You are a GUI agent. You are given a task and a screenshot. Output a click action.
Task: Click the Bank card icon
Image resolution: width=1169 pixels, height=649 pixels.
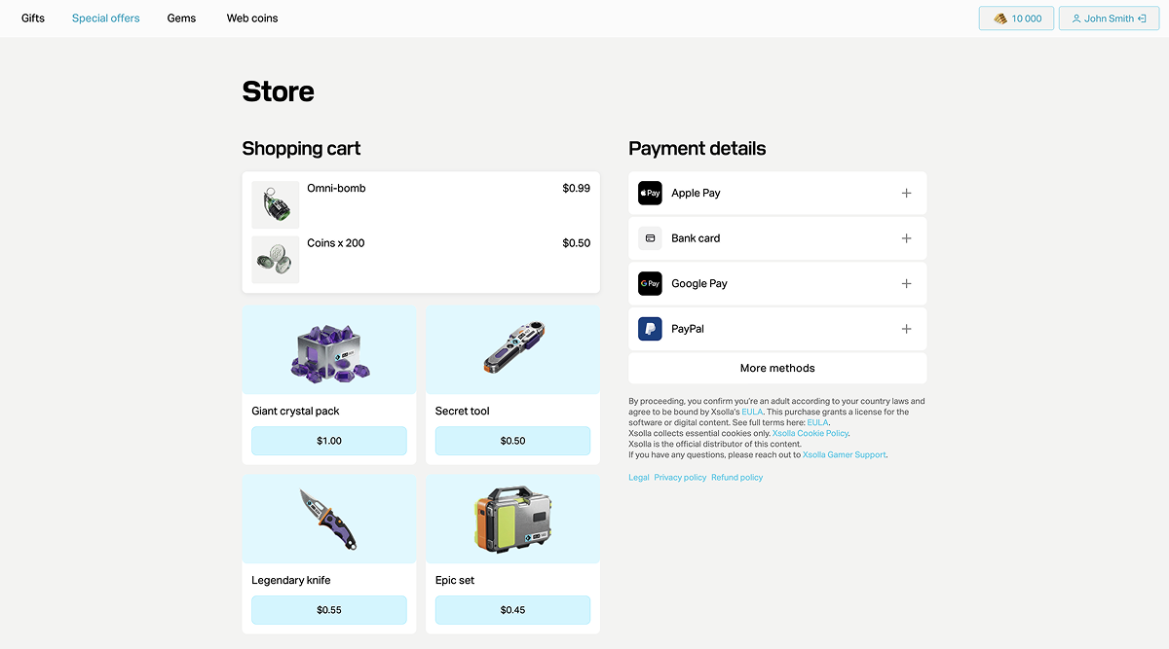point(650,238)
